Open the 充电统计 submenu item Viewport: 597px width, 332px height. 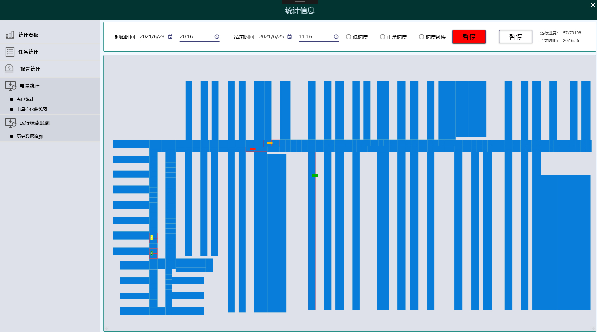click(x=25, y=99)
